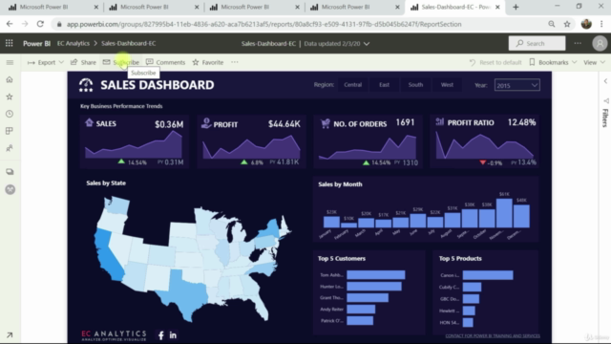The image size is (611, 344).
Task: Open Favorites star in the sidebar
Action: point(10,97)
